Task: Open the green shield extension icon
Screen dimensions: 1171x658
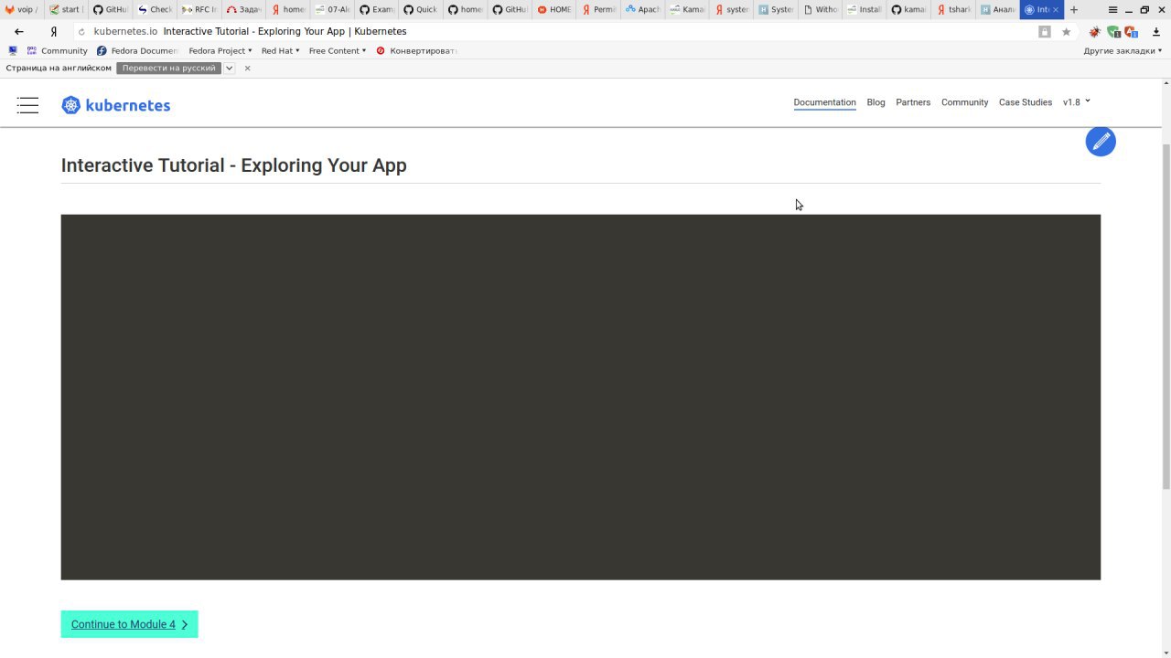Action: [x=1113, y=31]
